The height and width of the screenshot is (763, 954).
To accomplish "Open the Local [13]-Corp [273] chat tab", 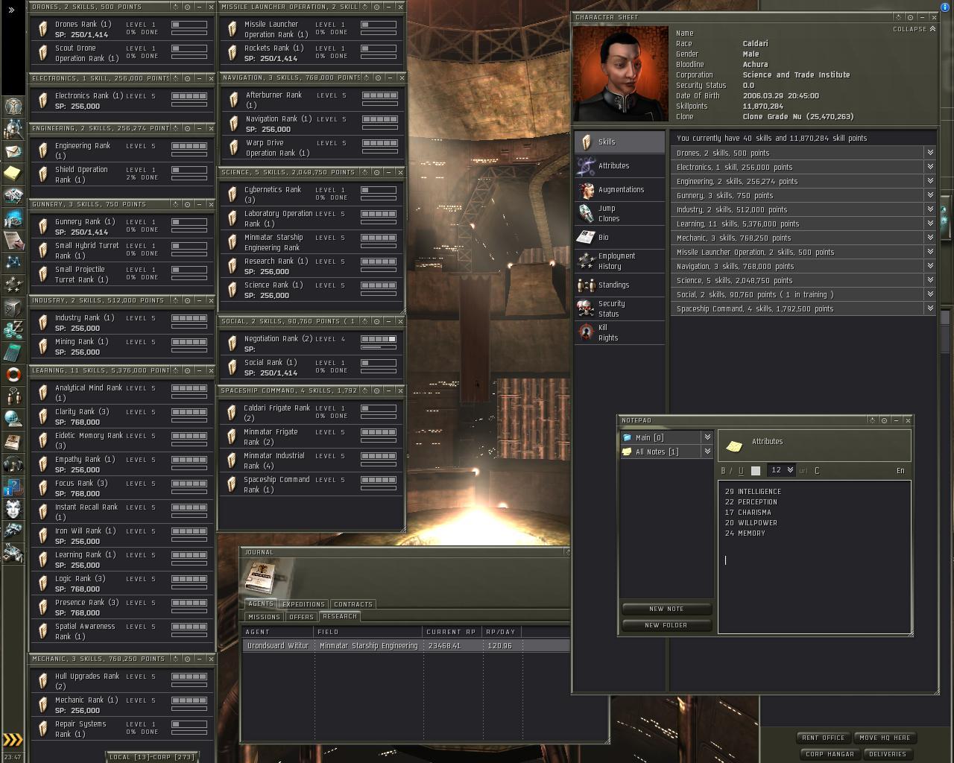I will click(x=152, y=757).
